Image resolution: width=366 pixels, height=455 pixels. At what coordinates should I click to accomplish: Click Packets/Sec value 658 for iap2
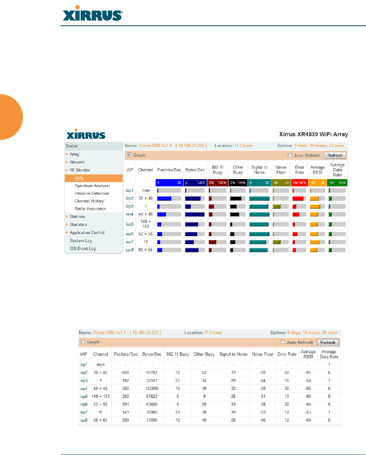pyautogui.click(x=126, y=373)
